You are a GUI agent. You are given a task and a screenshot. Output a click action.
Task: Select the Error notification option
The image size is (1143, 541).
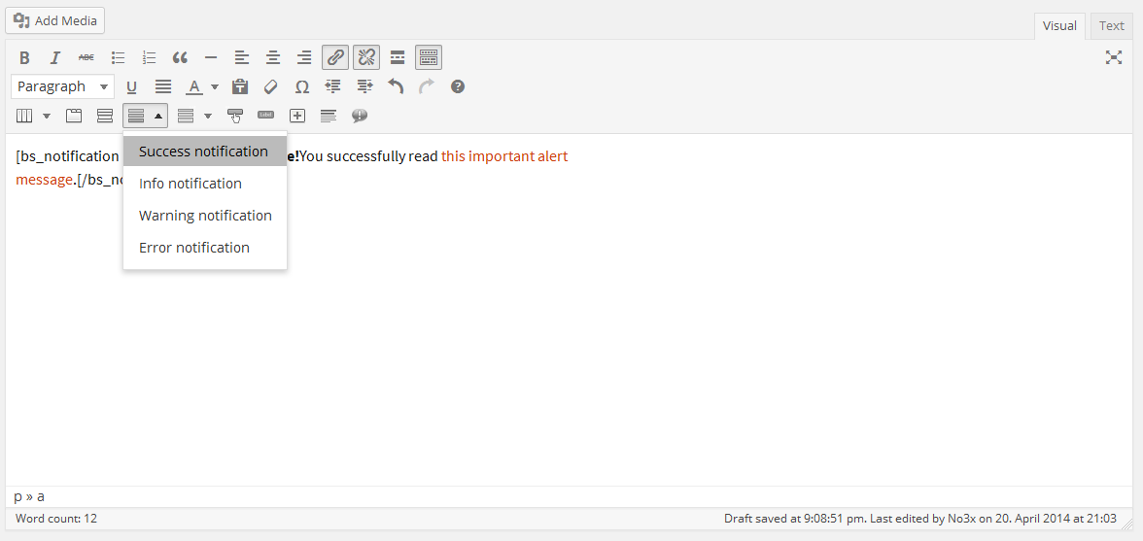coord(205,248)
